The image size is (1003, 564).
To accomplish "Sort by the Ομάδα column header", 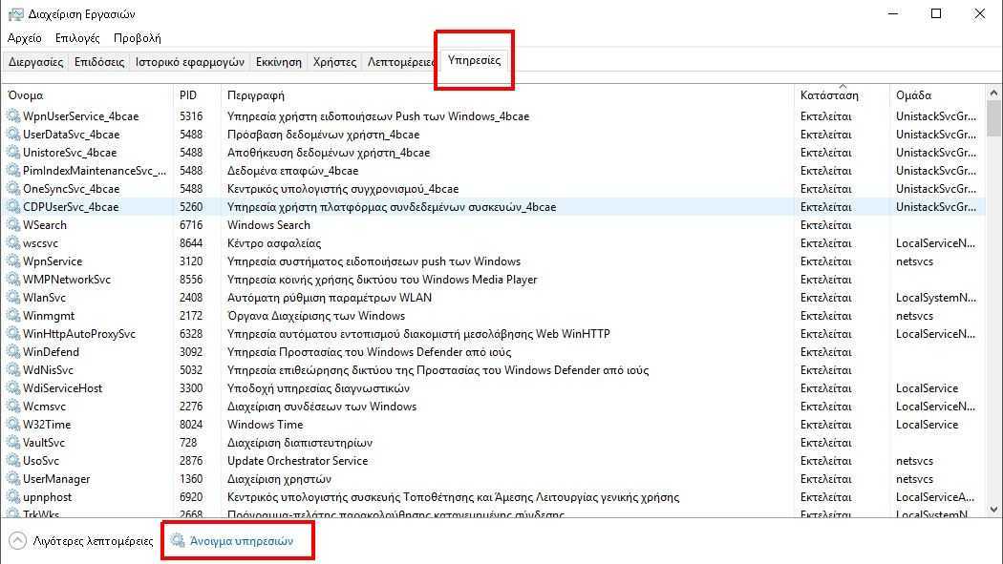I will point(937,95).
